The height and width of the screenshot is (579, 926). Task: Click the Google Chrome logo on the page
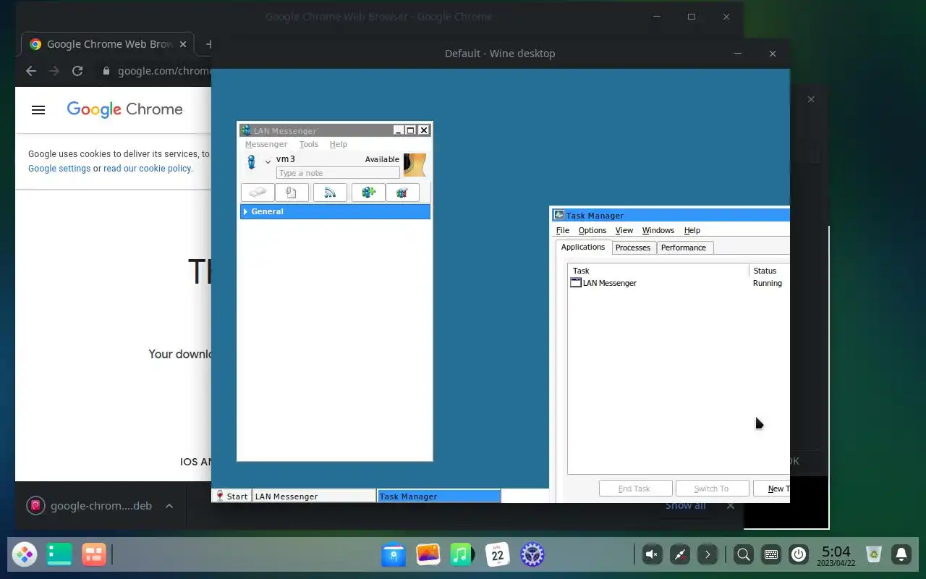tap(124, 109)
